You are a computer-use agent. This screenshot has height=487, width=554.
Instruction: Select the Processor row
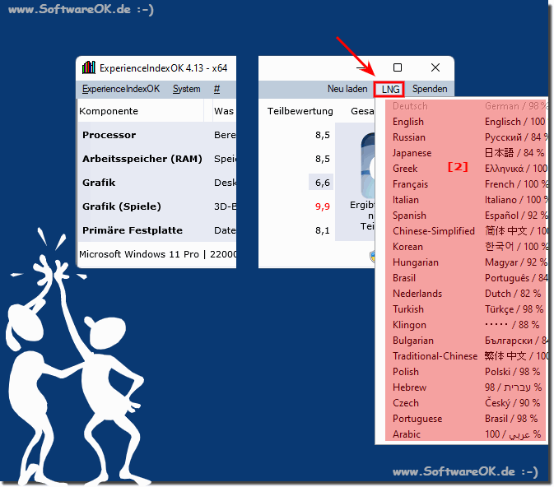[x=156, y=135]
